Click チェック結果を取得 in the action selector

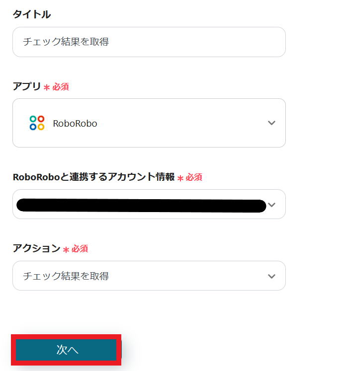tap(66, 276)
